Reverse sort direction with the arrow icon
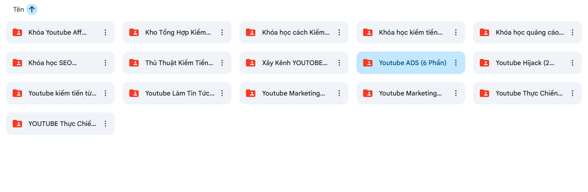This screenshot has height=192, width=588. point(32,9)
